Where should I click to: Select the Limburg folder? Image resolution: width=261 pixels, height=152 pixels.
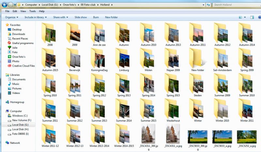click(124, 60)
